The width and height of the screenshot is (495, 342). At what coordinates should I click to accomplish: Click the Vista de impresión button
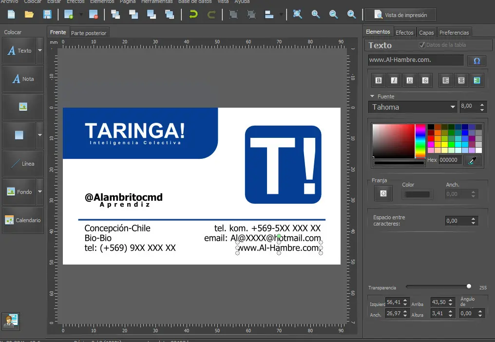[x=400, y=15]
